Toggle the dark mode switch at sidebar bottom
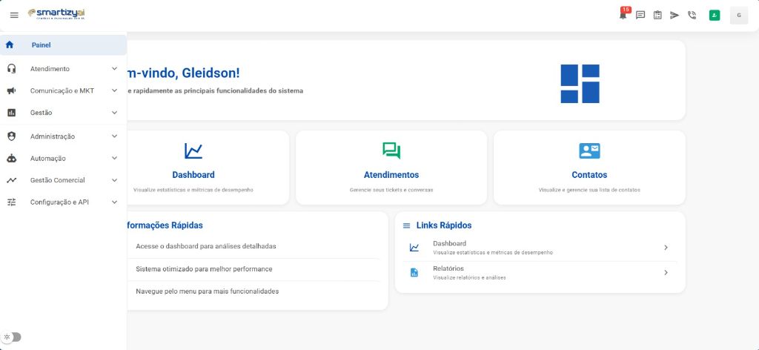Image resolution: width=759 pixels, height=350 pixels. point(12,337)
